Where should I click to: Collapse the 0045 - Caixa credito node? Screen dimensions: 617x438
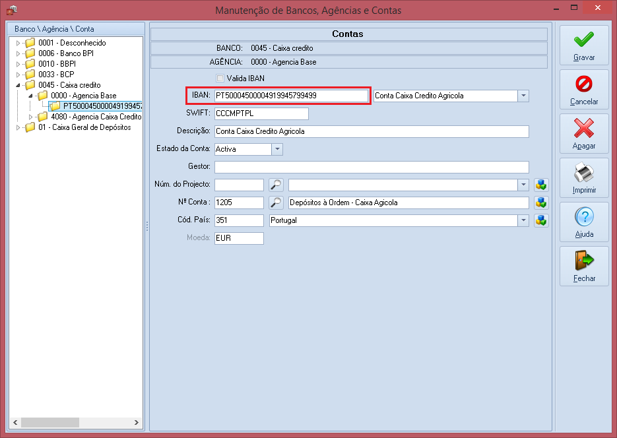click(x=18, y=85)
